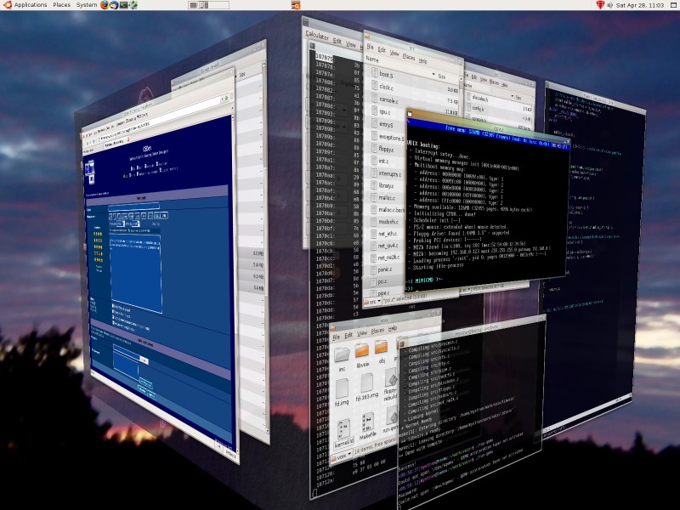Select Makefile in voix window
Screen dimensions: 680x510
pyautogui.click(x=367, y=426)
